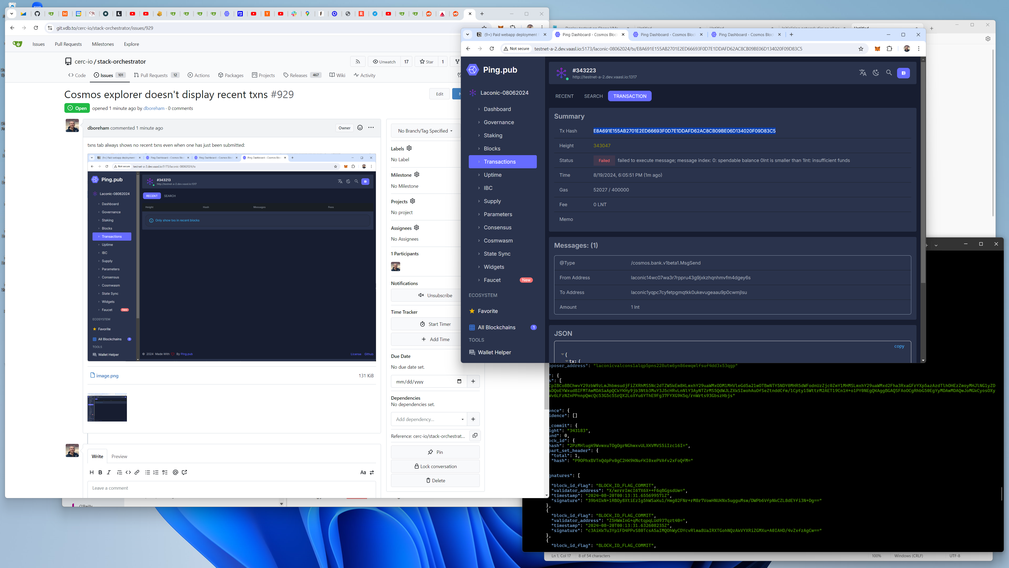Open the Releases repository tab
The width and height of the screenshot is (1009, 568).
point(302,75)
